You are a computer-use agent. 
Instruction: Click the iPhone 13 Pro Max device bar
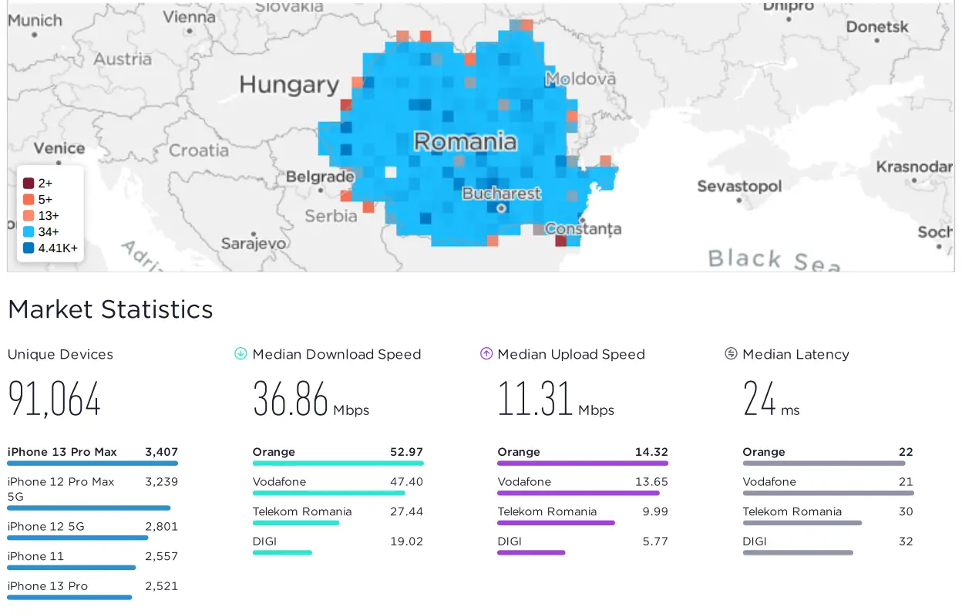tap(92, 463)
